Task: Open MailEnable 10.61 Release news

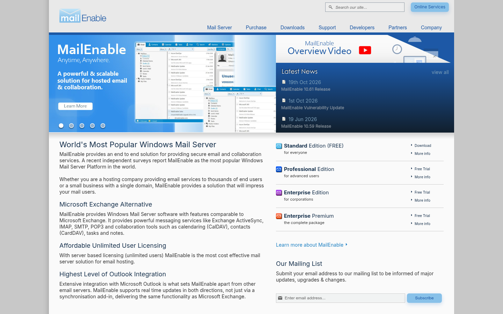Action: pyautogui.click(x=306, y=89)
